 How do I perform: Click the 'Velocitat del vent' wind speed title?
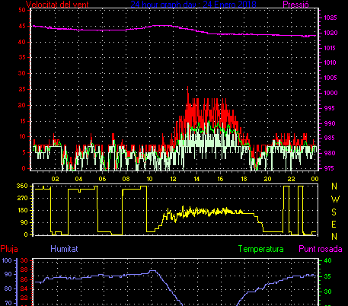(x=57, y=5)
